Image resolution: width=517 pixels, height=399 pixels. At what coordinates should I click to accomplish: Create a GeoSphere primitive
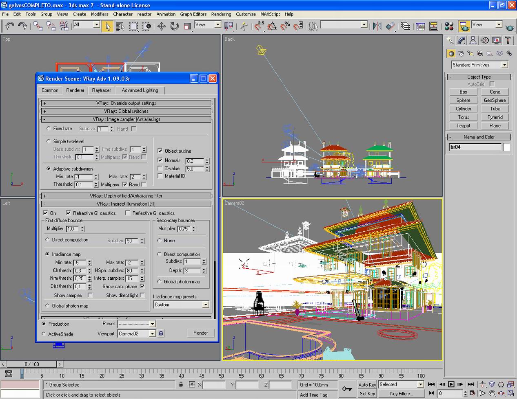(495, 100)
